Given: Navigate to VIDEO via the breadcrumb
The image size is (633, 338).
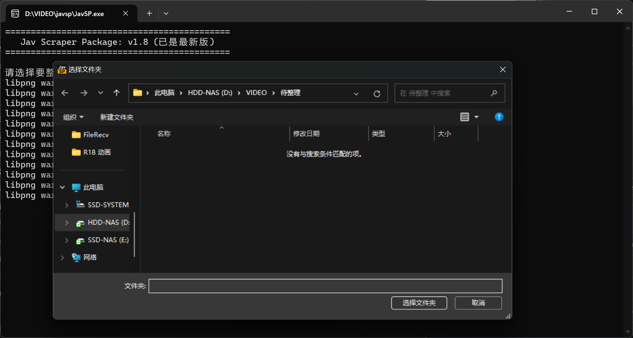Looking at the screenshot, I should (x=256, y=93).
